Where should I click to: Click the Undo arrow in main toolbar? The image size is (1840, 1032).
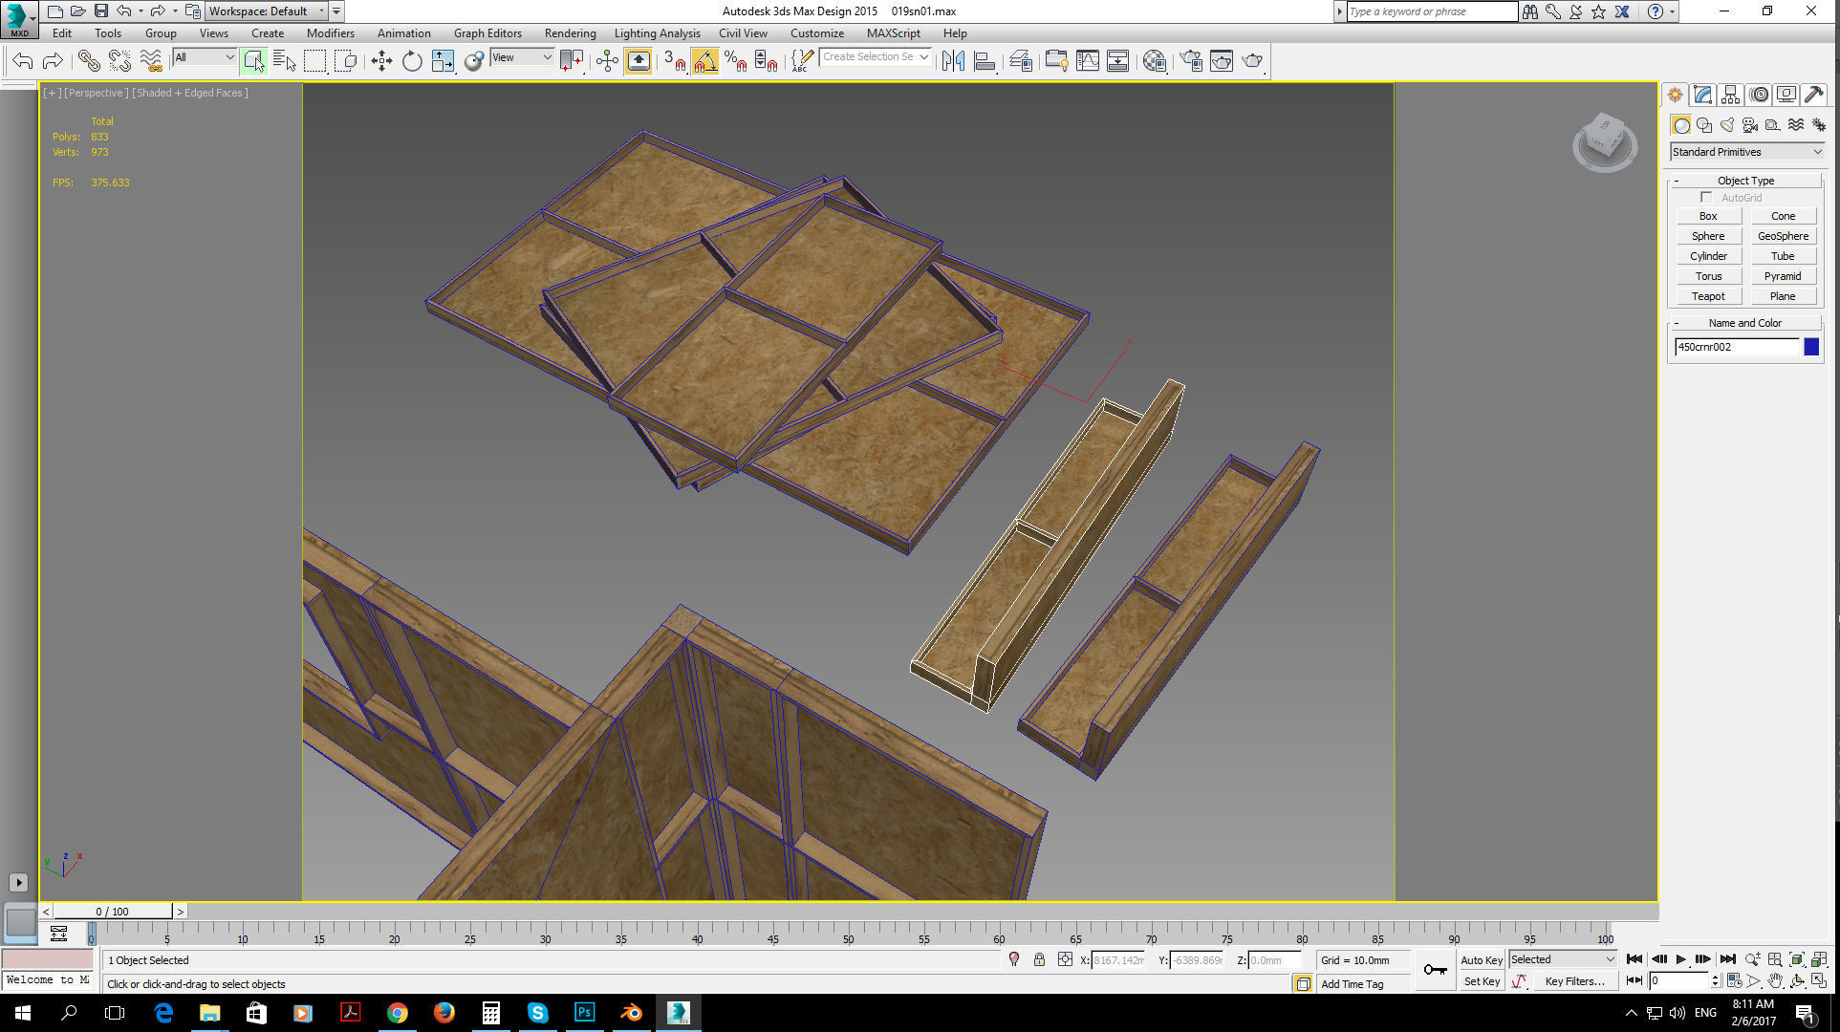pos(23,61)
